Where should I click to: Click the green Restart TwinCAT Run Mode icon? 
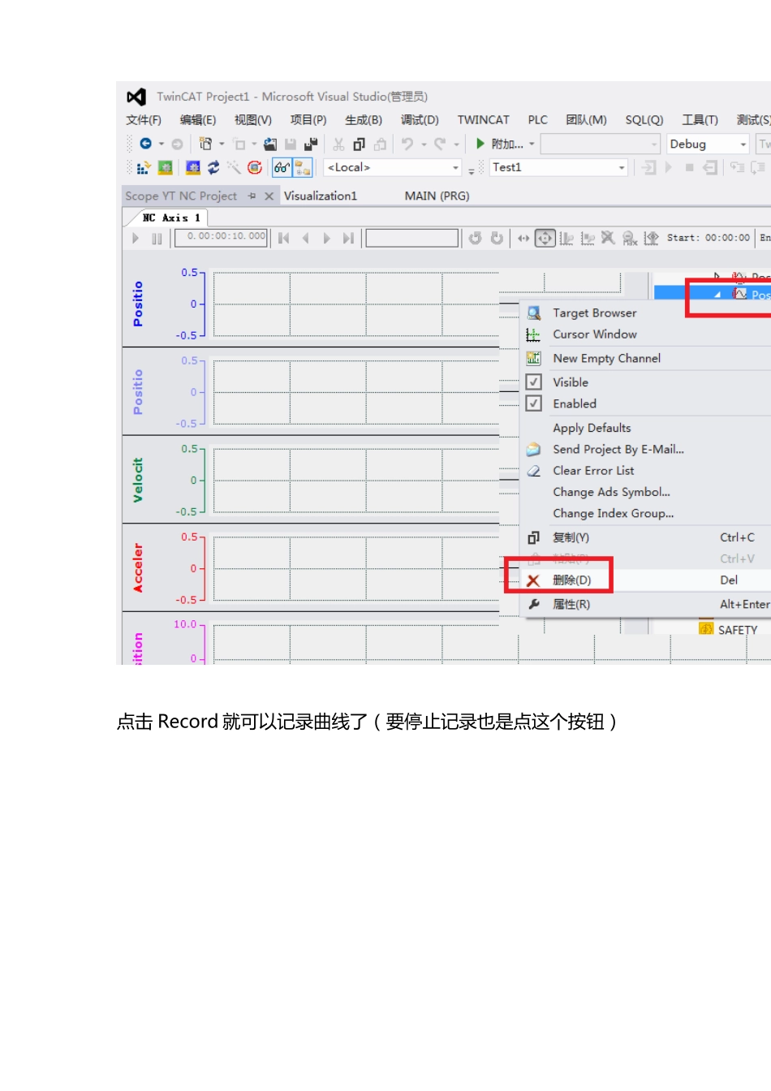tap(165, 167)
